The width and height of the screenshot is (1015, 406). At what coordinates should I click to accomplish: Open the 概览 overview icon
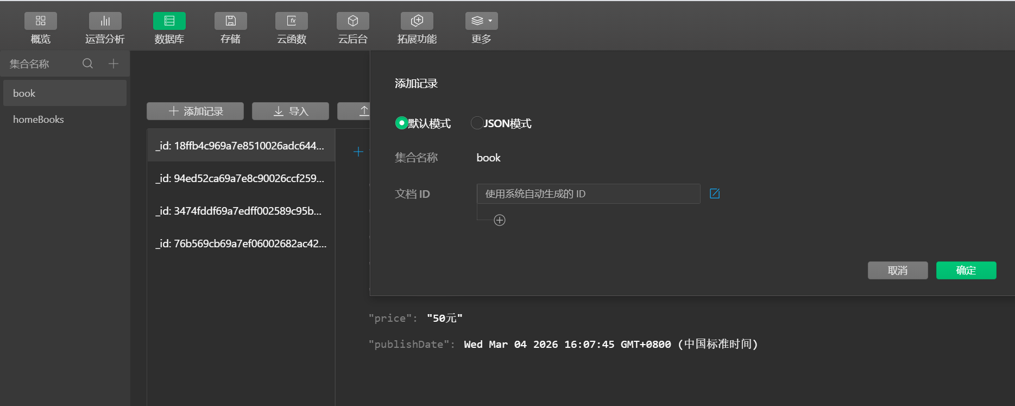41,21
